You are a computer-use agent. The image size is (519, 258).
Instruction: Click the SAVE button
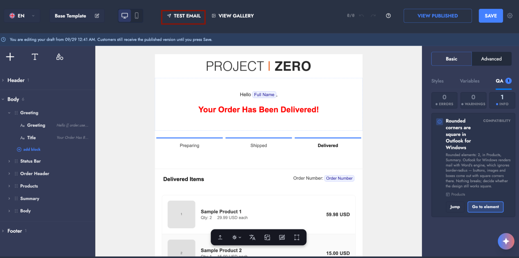pos(491,16)
